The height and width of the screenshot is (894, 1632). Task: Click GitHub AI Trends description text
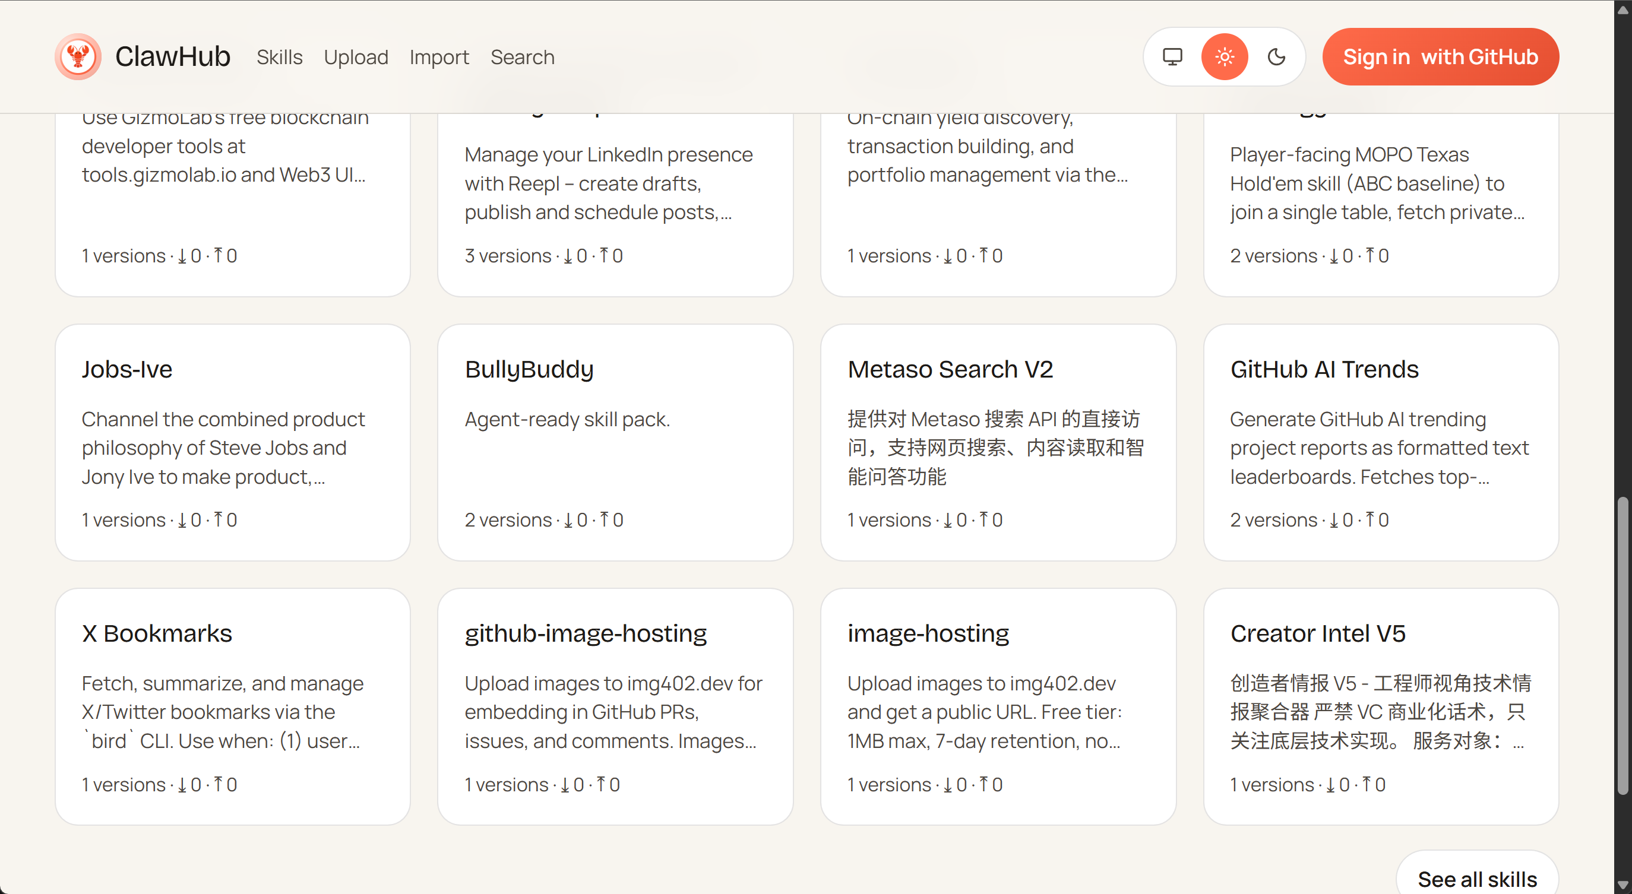(1379, 448)
